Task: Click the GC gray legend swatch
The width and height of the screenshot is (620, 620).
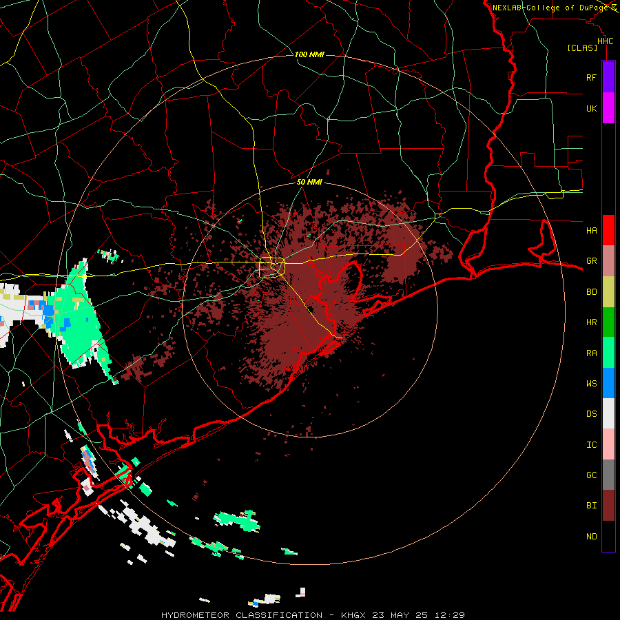Action: pos(608,475)
